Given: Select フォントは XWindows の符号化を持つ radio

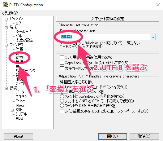Looking at the screenshot, I should tap(62, 96).
